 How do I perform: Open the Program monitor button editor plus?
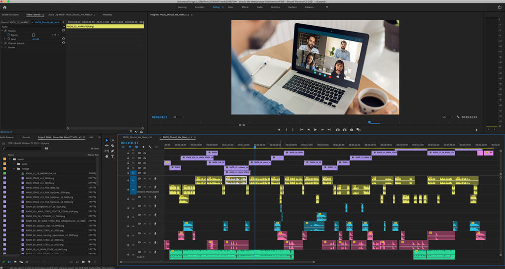click(x=476, y=130)
